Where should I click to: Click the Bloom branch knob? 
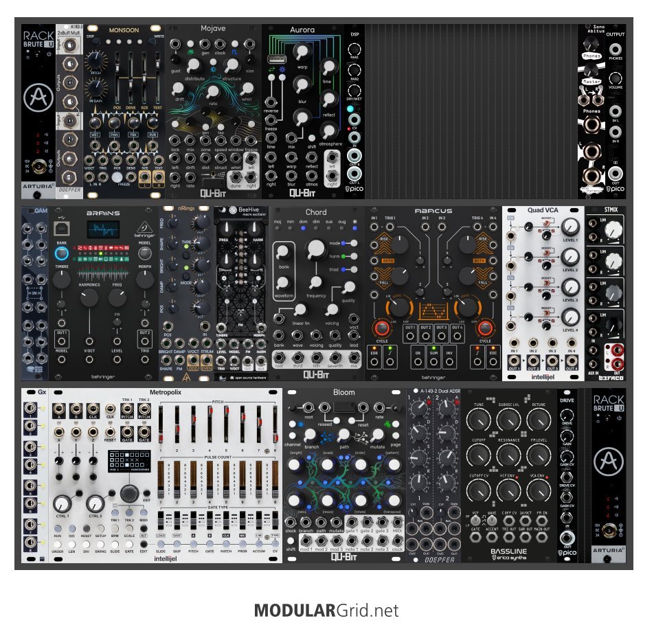pyautogui.click(x=310, y=435)
